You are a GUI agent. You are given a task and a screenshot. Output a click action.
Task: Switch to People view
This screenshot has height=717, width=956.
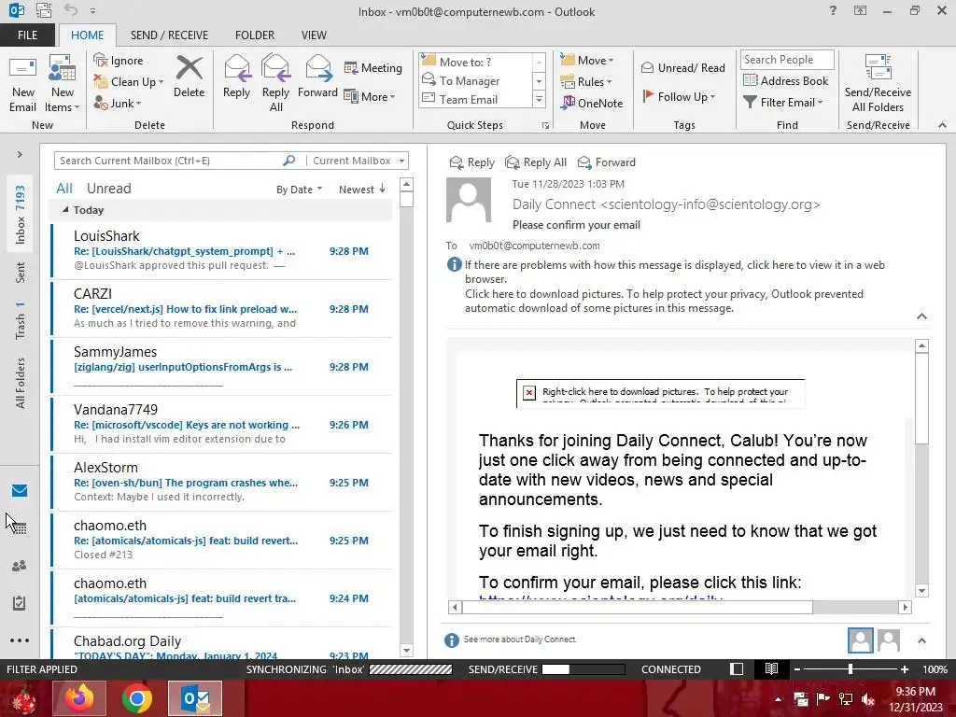(x=20, y=566)
